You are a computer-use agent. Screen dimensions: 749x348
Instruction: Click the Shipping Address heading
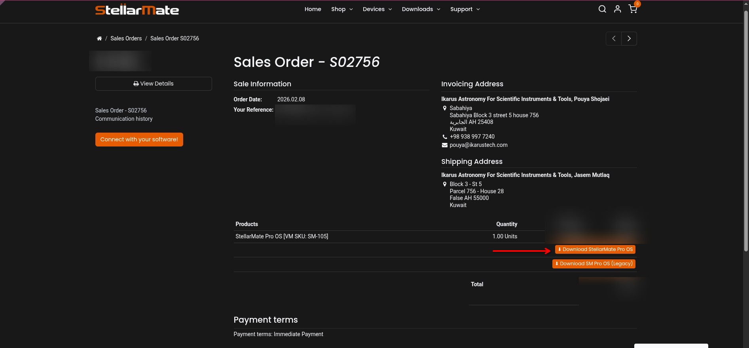tap(472, 162)
